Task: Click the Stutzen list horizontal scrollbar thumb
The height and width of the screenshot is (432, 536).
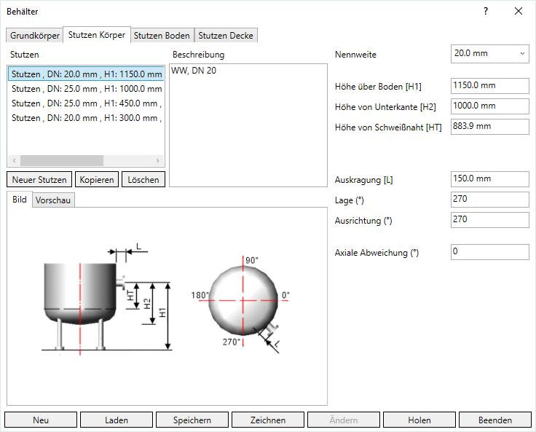Action: coord(62,160)
